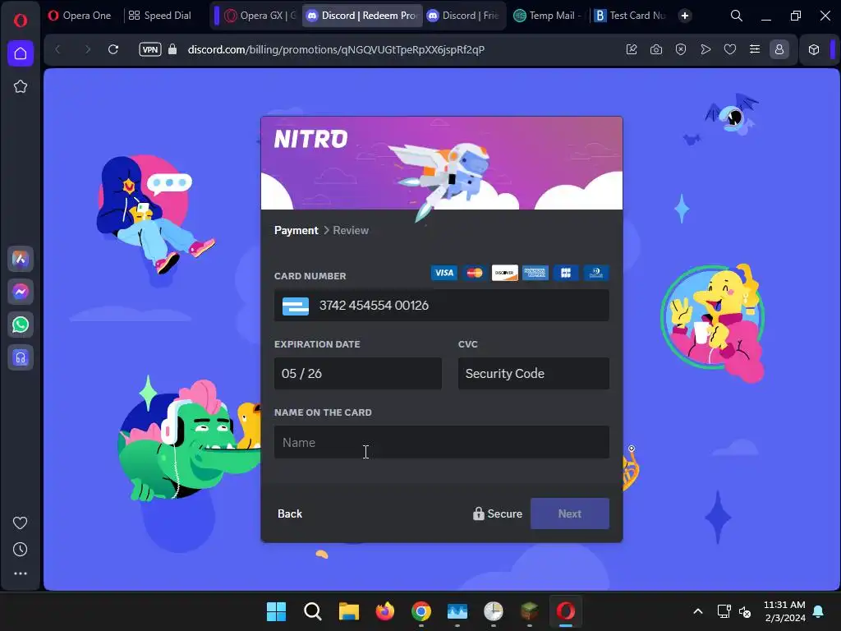Click the Back button in payment form
The width and height of the screenshot is (841, 631).
pos(290,514)
